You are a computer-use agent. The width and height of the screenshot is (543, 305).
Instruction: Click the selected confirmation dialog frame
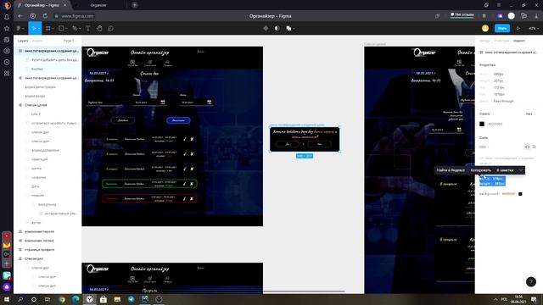point(305,139)
